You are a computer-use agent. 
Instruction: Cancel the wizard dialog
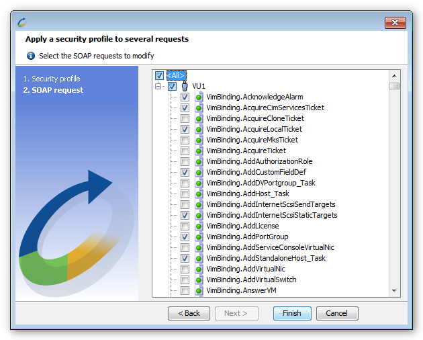(337, 313)
